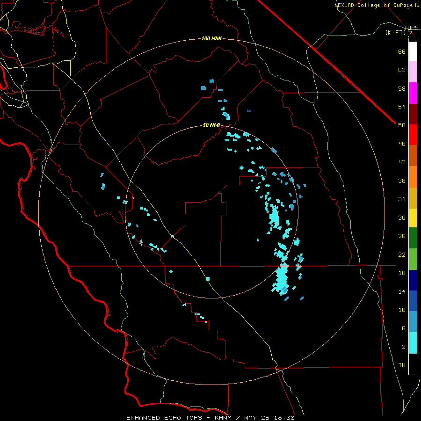Select the gold 34 kft legend swatch
Viewport: 421px width, 421px height.
[x=413, y=198]
